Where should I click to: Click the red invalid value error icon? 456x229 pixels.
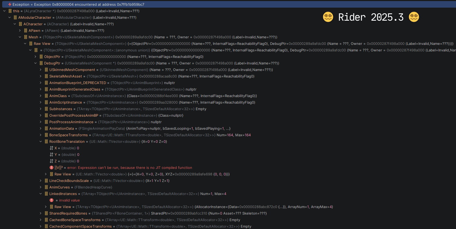click(x=52, y=200)
